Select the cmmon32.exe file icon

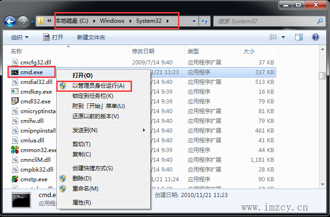[x=15, y=150]
